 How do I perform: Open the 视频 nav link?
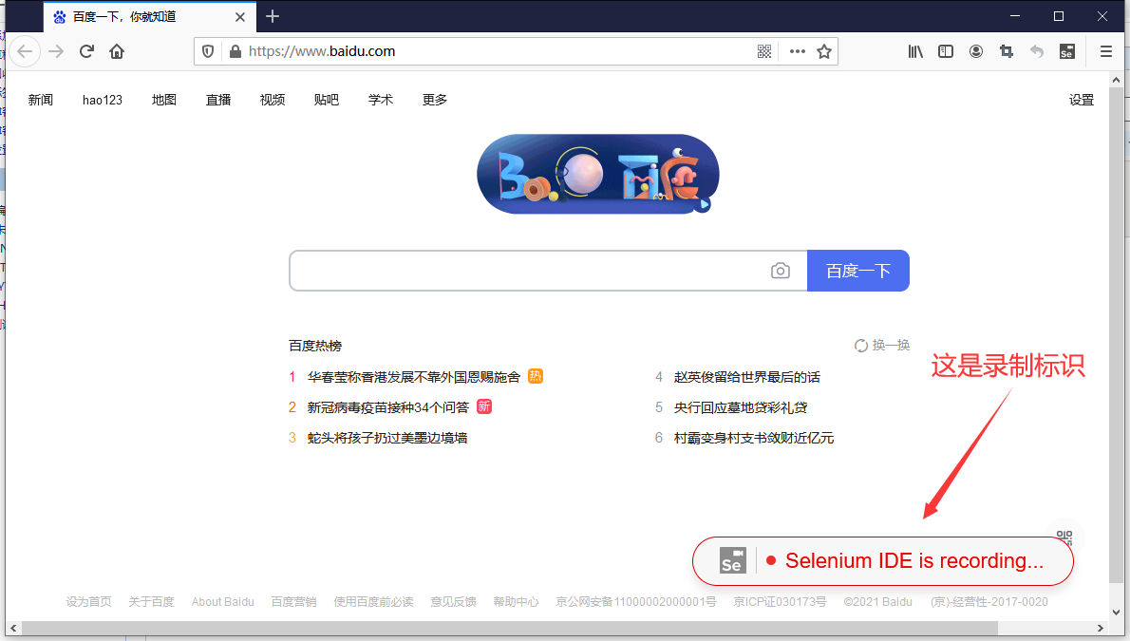pyautogui.click(x=273, y=100)
